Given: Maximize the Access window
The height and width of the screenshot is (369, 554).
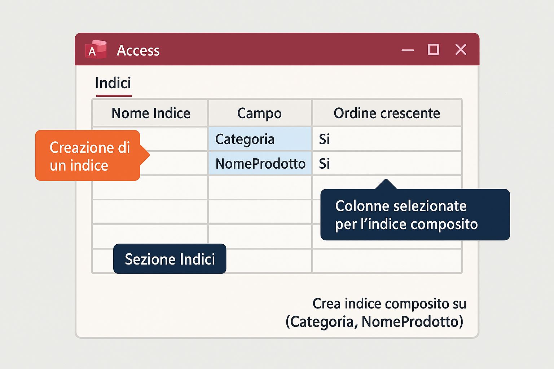Looking at the screenshot, I should (433, 50).
